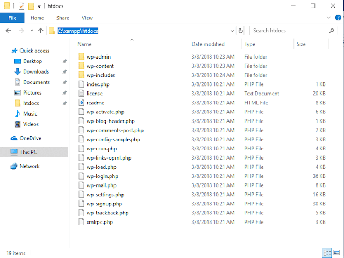Viewport: 344px width, 258px height.
Task: Open Videos in the navigation pane
Action: pos(31,124)
